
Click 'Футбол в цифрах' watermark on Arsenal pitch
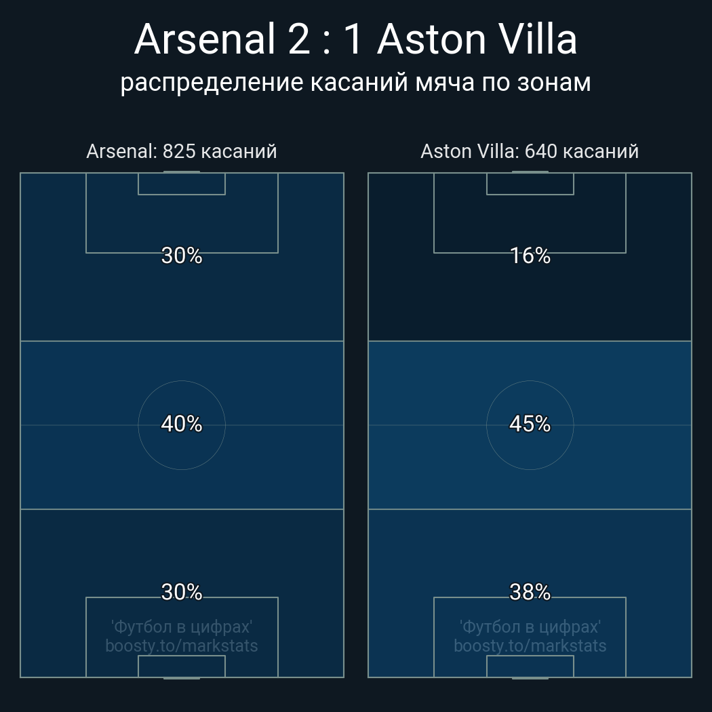[182, 627]
